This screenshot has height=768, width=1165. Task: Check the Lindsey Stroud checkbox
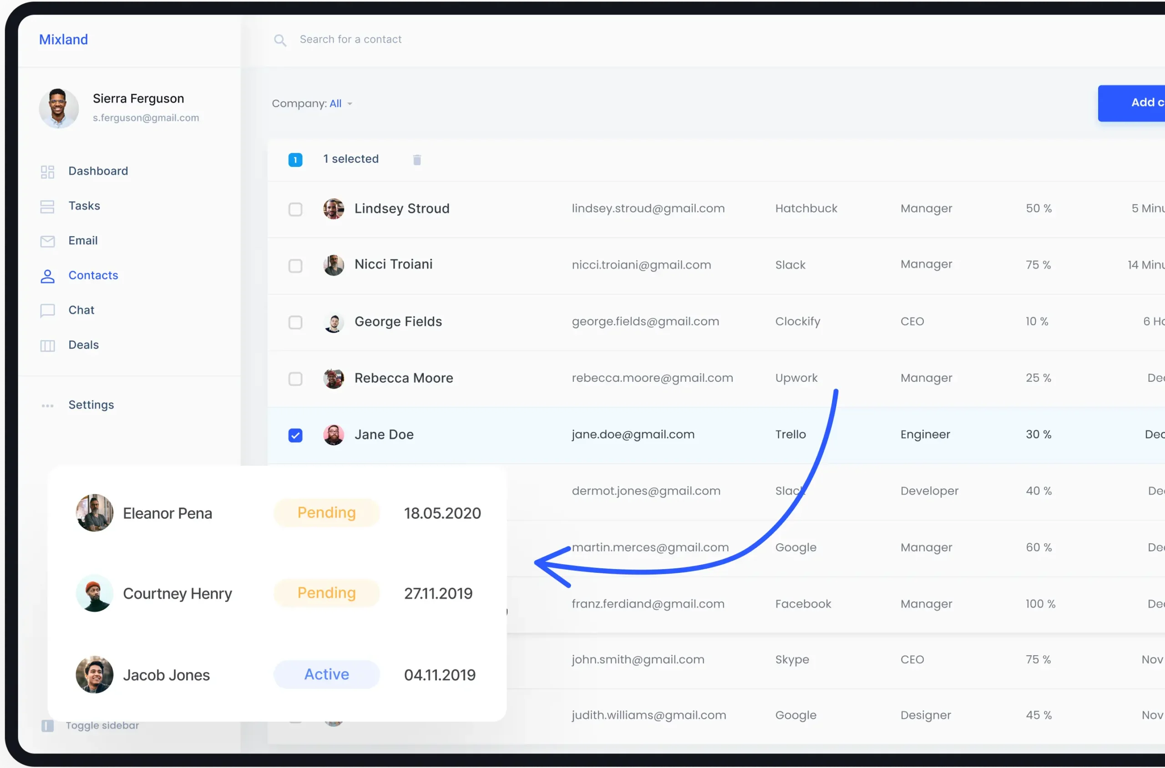295,209
